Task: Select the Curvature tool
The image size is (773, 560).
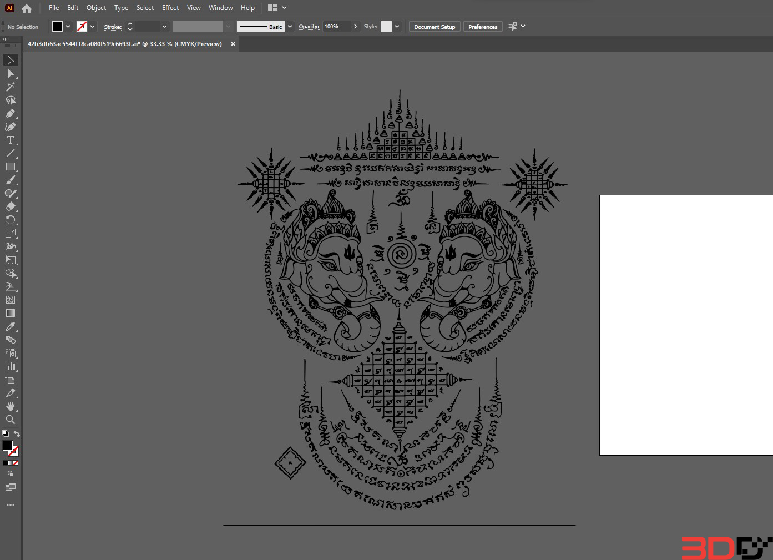Action: (11, 127)
